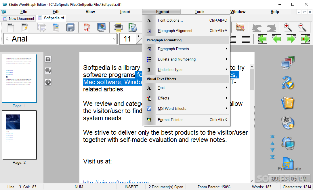Click the blank new document toolbar icon
This screenshot has width=313, height=190.
pyautogui.click(x=10, y=27)
